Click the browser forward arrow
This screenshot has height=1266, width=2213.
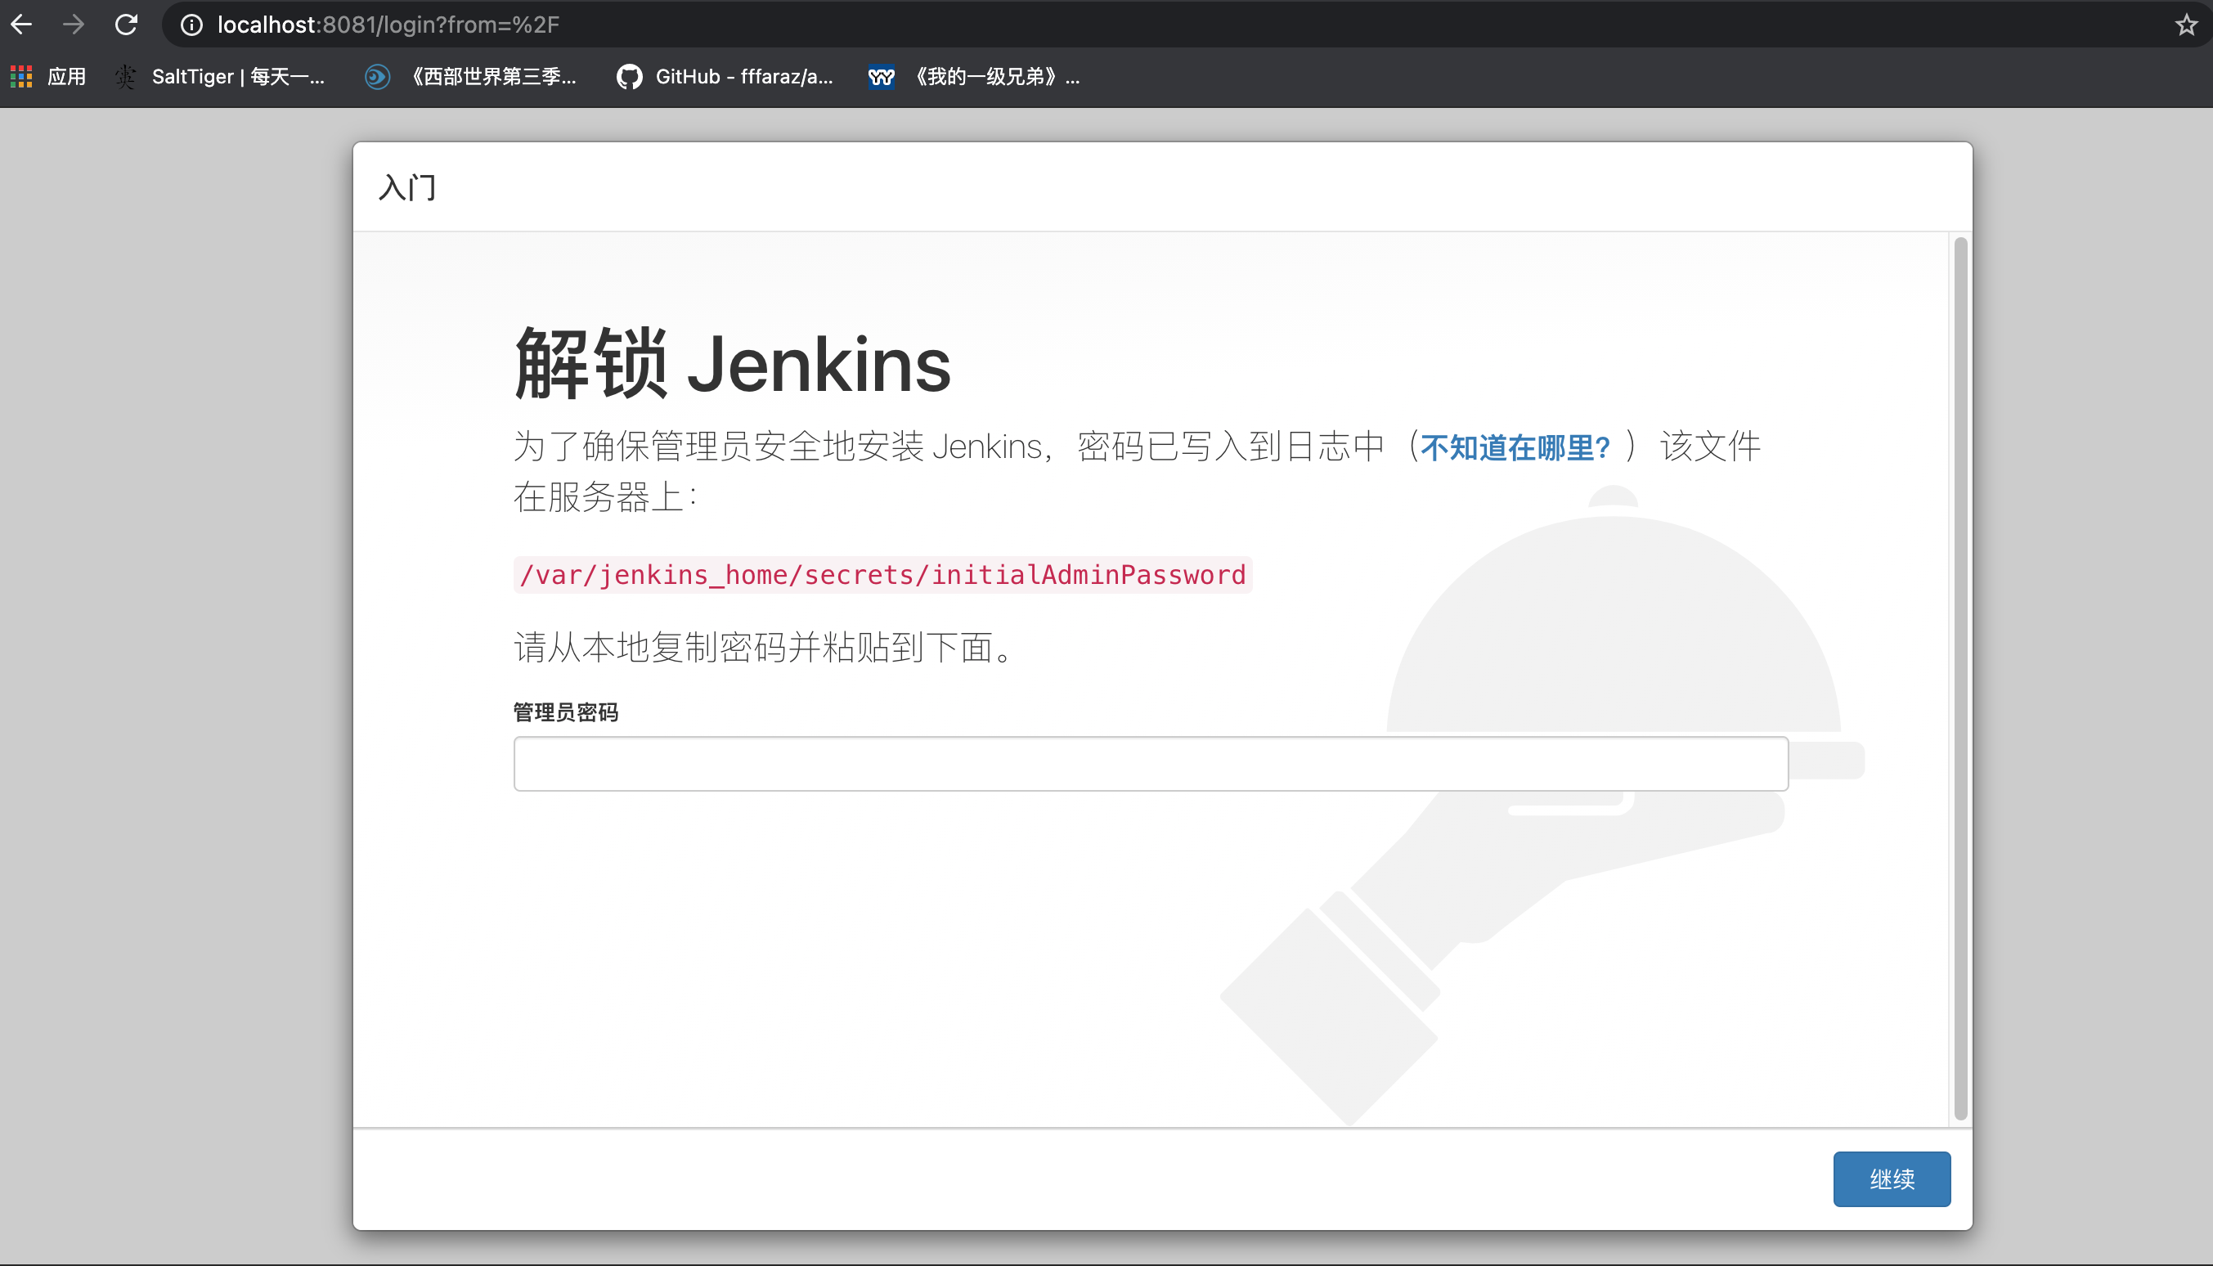[74, 25]
